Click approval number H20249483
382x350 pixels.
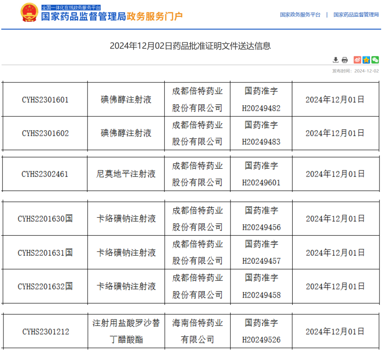pyautogui.click(x=261, y=142)
